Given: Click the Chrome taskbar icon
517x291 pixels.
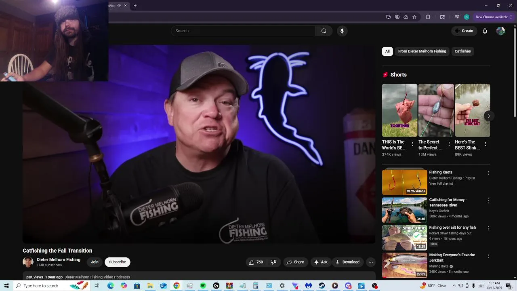Looking at the screenshot, I should click(177, 286).
